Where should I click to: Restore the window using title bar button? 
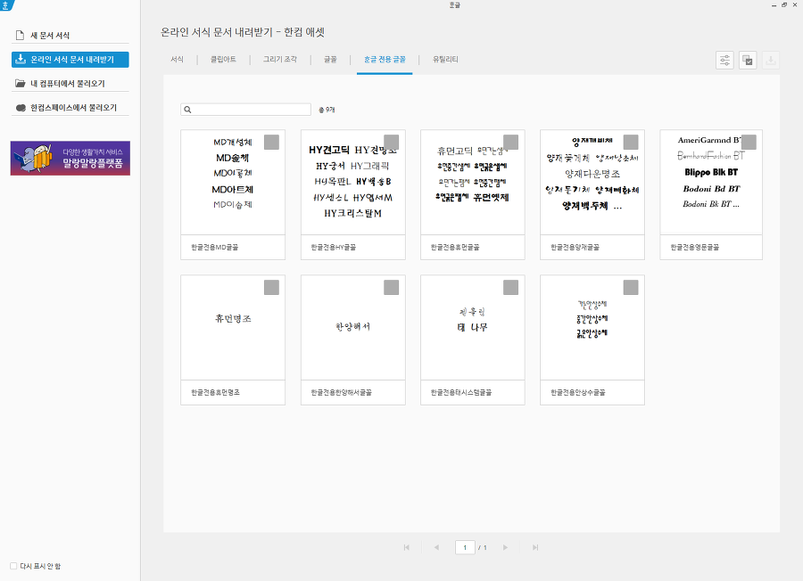coord(784,4)
